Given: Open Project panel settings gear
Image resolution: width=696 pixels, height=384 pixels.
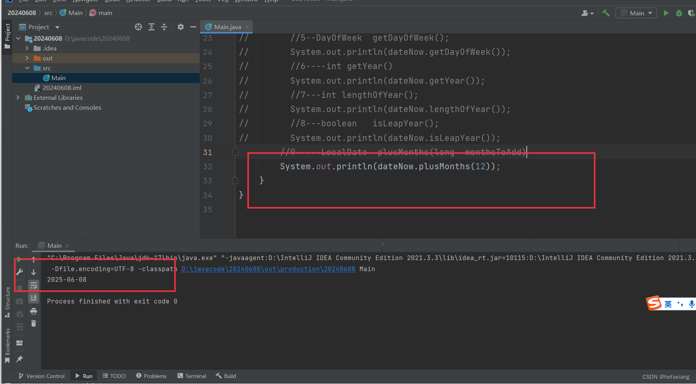Looking at the screenshot, I should pos(181,27).
